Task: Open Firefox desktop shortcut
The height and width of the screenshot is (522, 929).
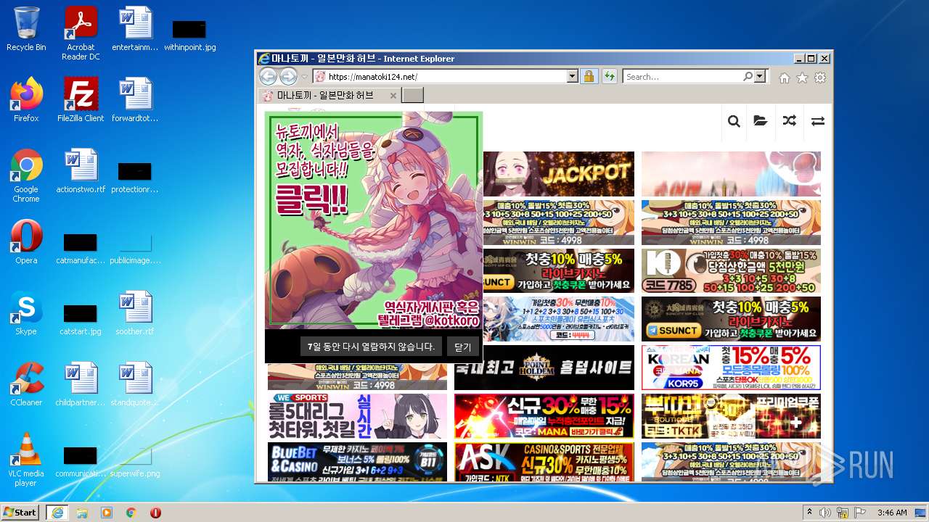Action: pos(26,100)
